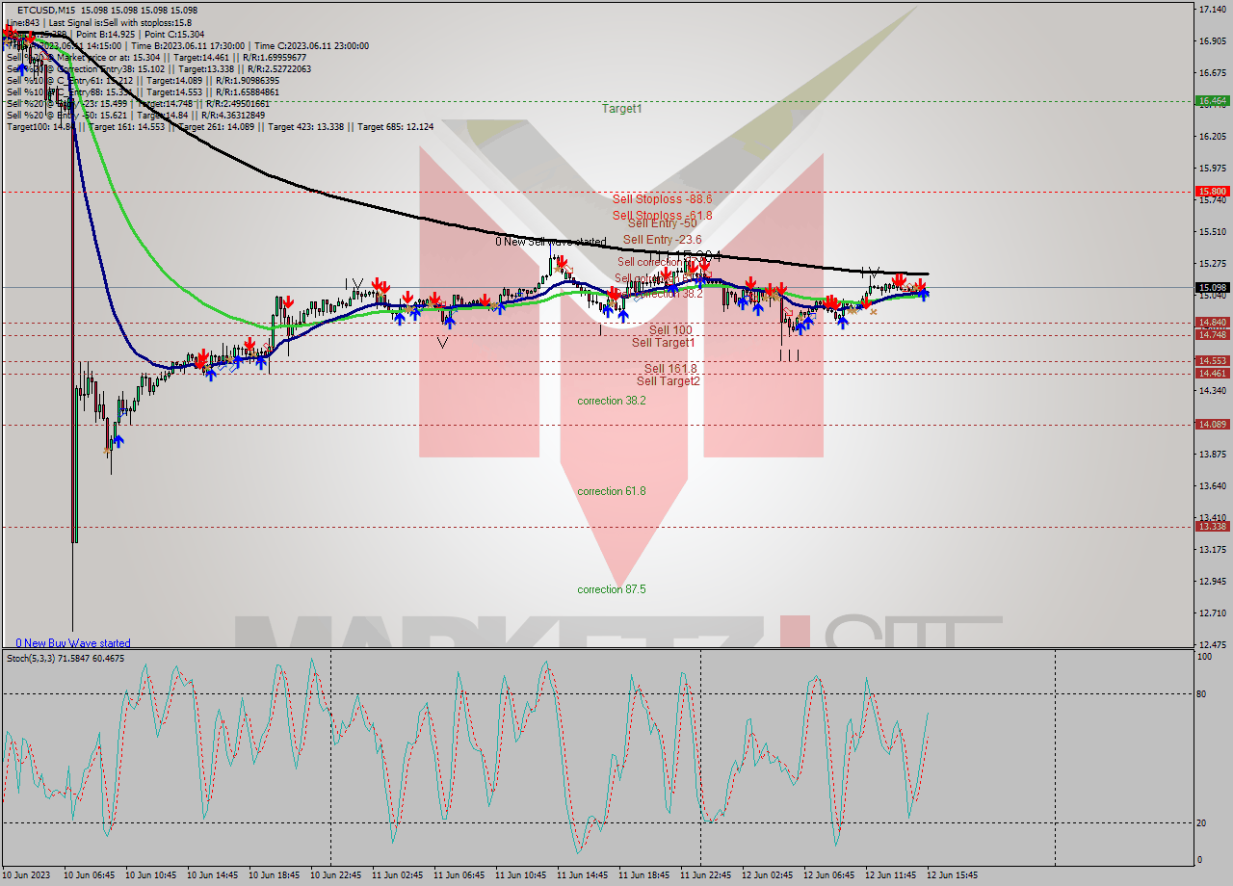This screenshot has width=1233, height=886.
Task: Click the green 16.464 price tag
Action: [1212, 100]
